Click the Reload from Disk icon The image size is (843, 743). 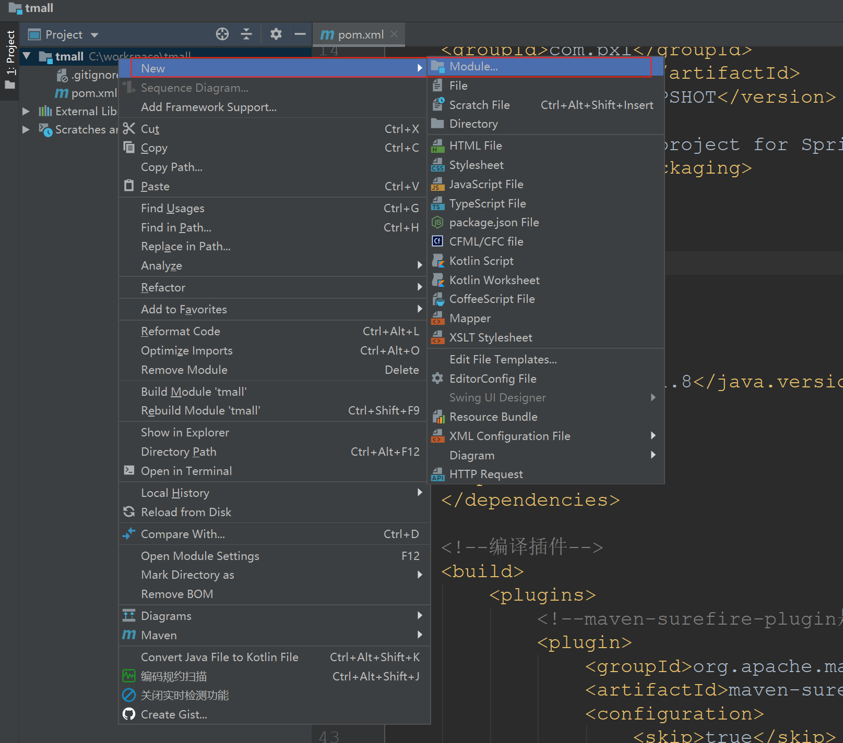(129, 511)
